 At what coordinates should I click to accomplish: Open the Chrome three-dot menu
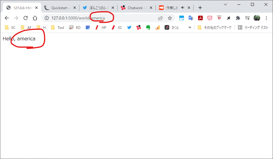266,18
